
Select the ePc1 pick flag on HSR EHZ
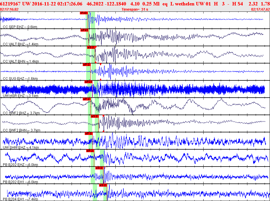pos(88,82)
